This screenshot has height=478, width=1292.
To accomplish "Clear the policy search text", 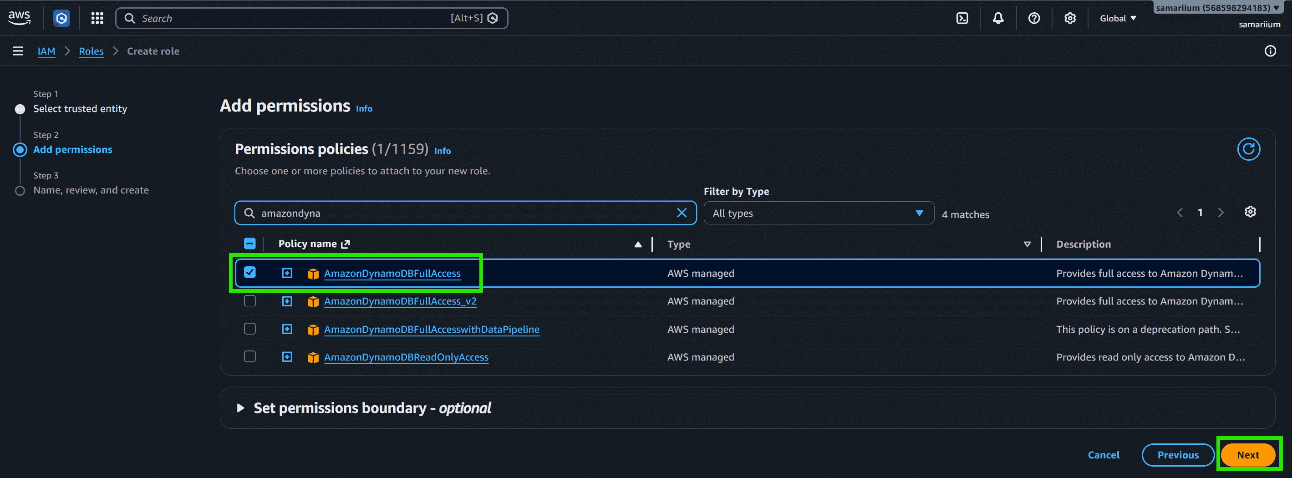I will pos(682,213).
